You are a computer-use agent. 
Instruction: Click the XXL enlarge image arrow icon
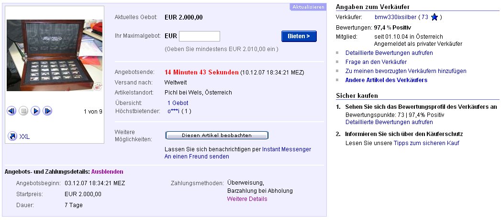(x=12, y=136)
